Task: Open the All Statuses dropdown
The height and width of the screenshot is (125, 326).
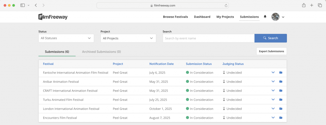Action: click(66, 38)
